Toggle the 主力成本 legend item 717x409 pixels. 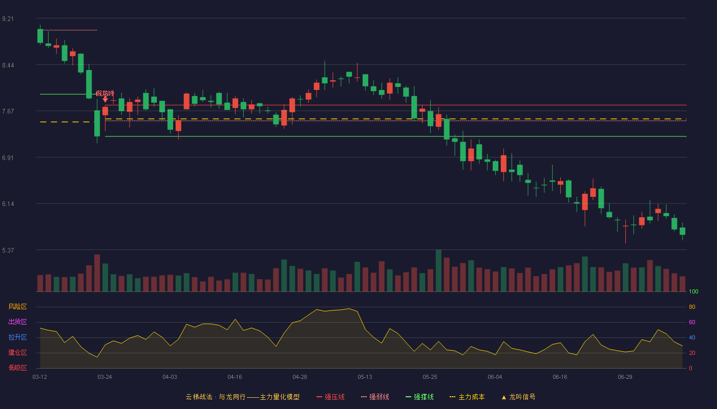(467, 397)
